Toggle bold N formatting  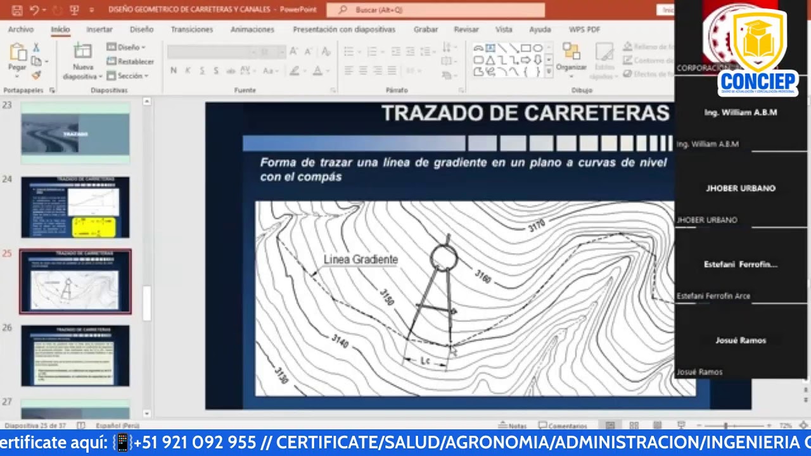click(x=174, y=70)
